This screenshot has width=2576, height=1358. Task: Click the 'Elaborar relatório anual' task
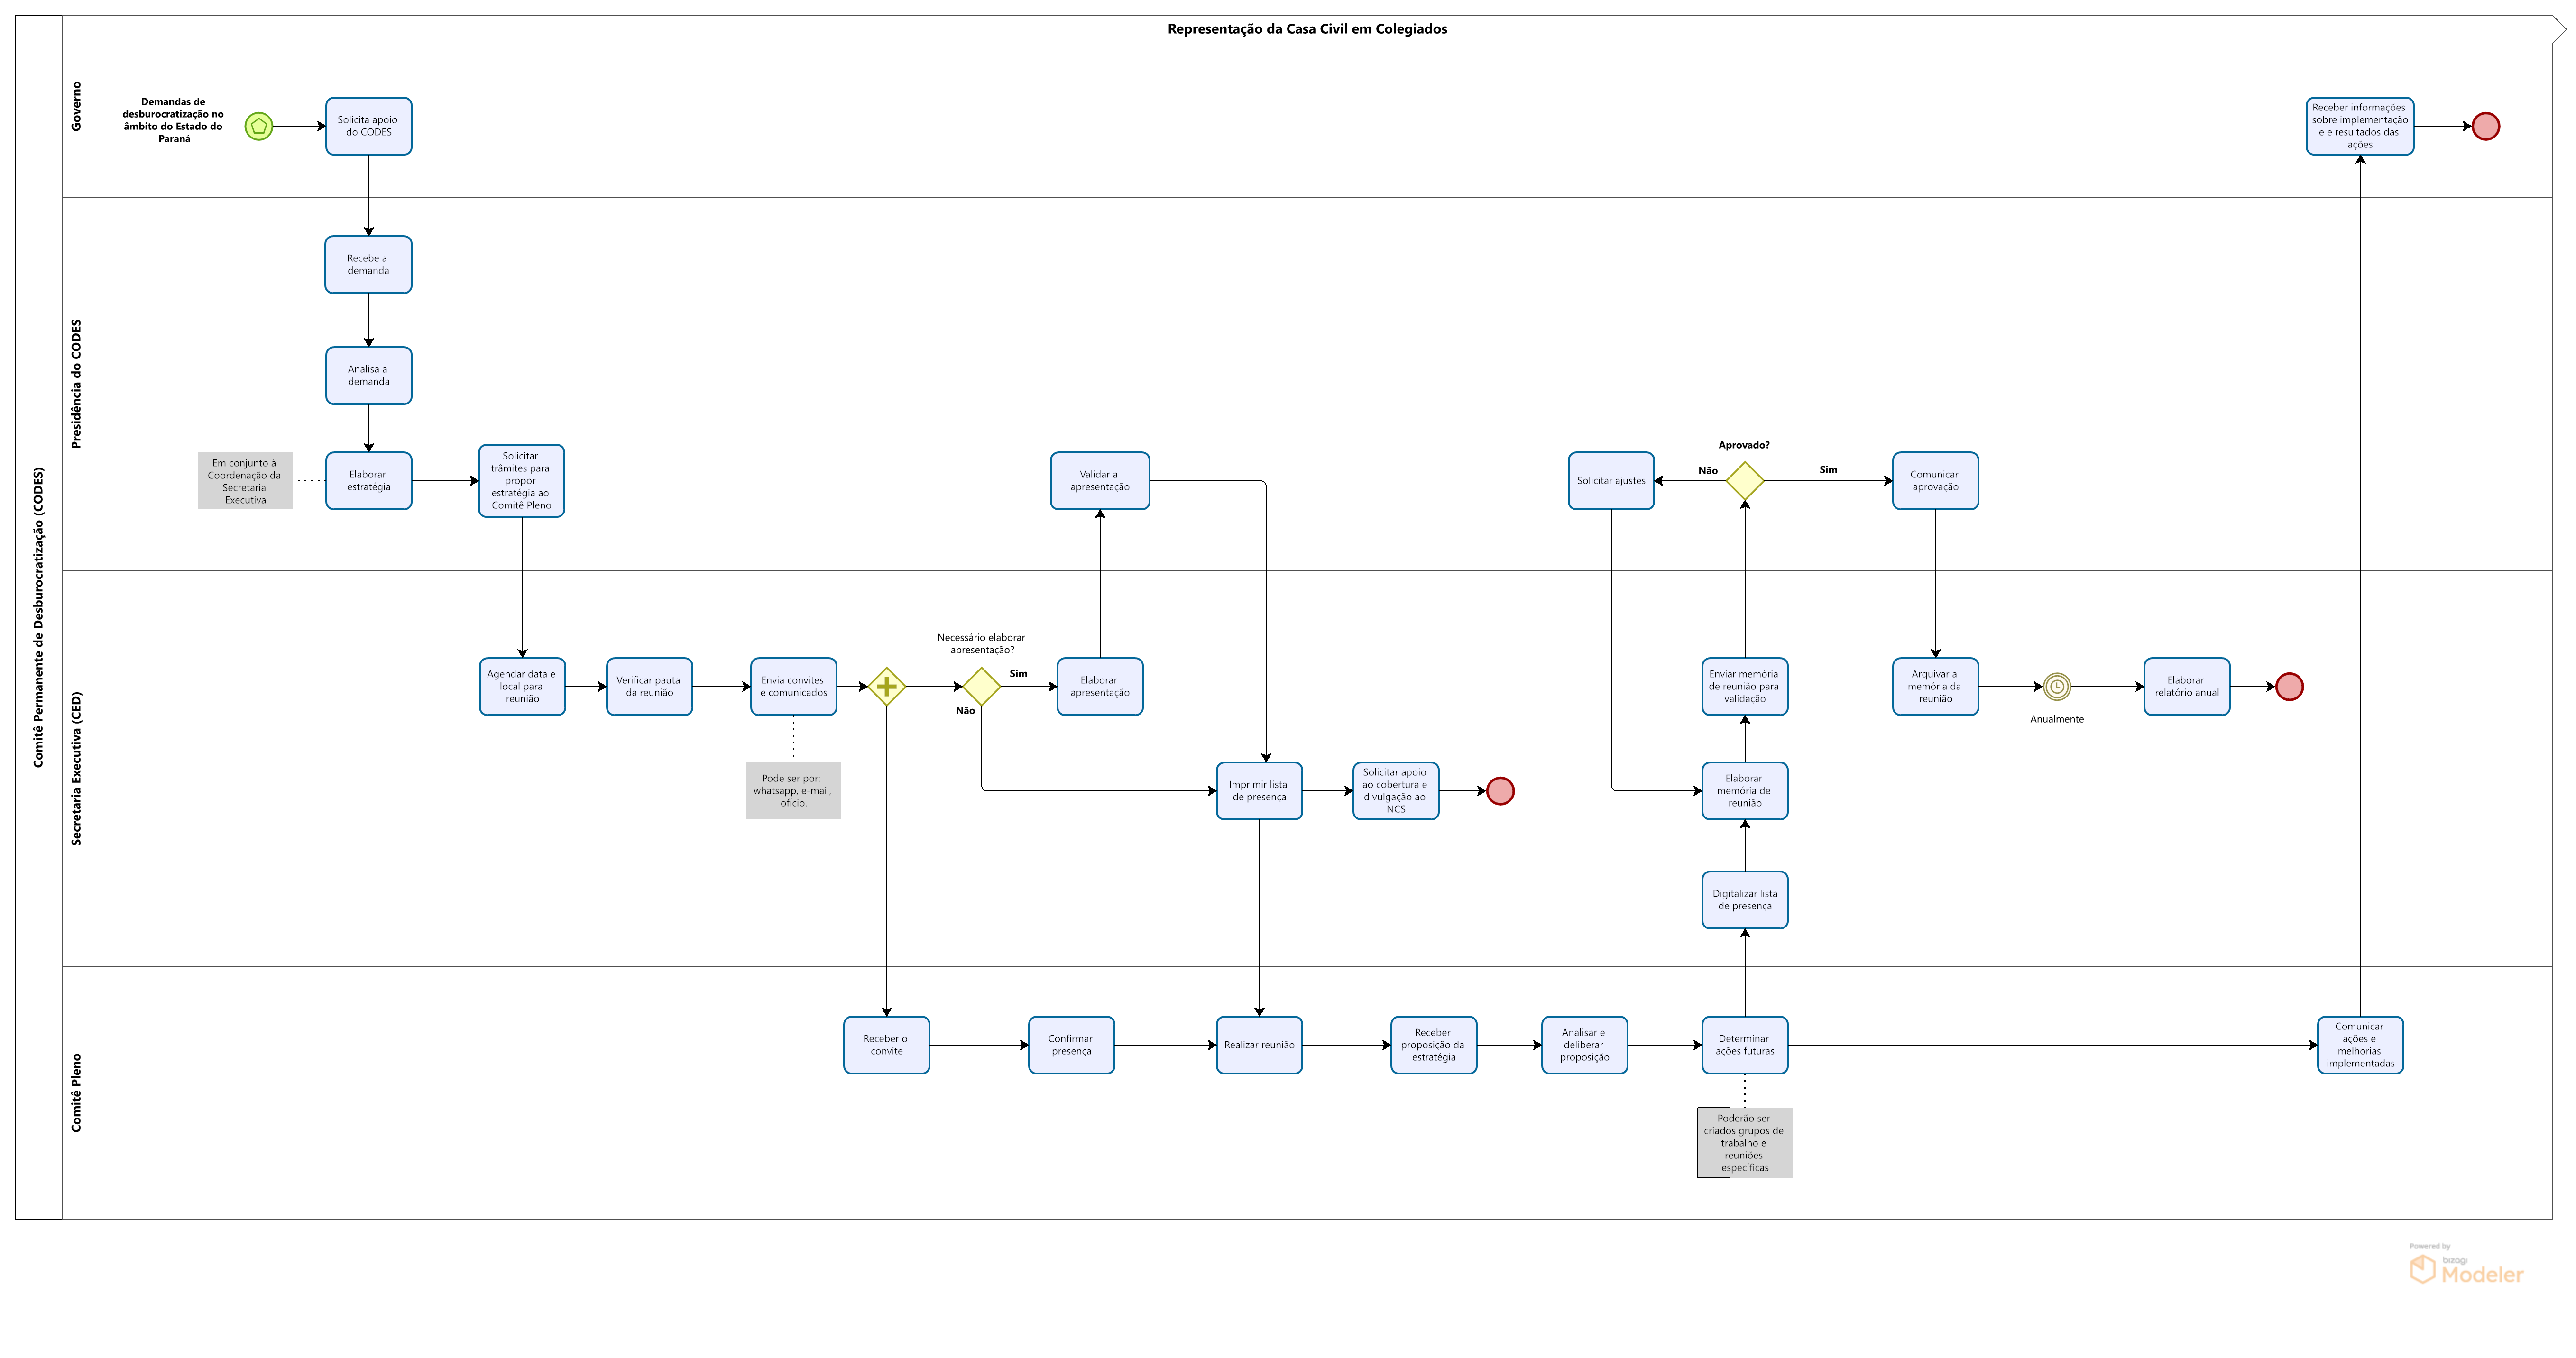click(2187, 686)
